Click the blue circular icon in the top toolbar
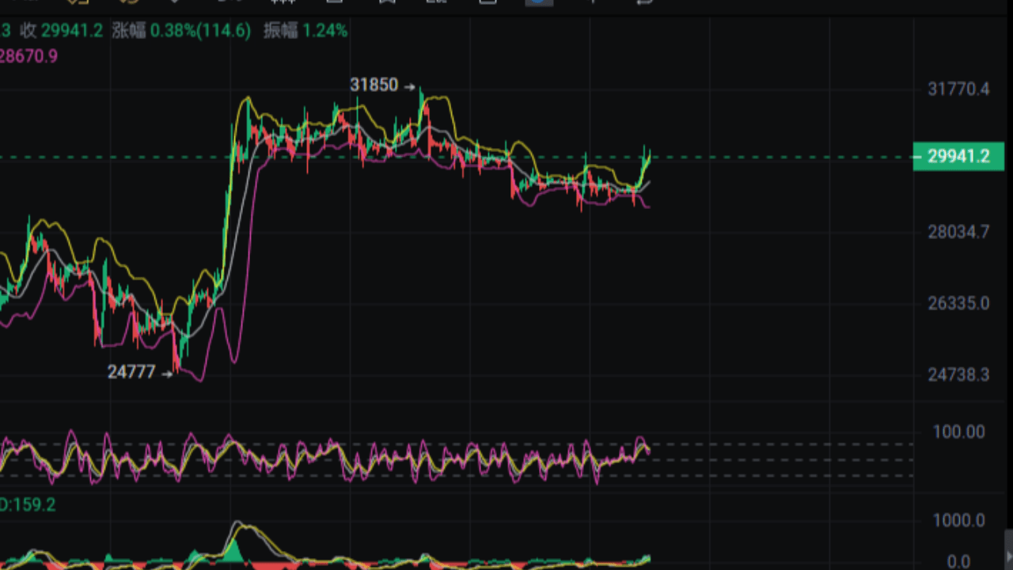The height and width of the screenshot is (570, 1013). (540, 2)
